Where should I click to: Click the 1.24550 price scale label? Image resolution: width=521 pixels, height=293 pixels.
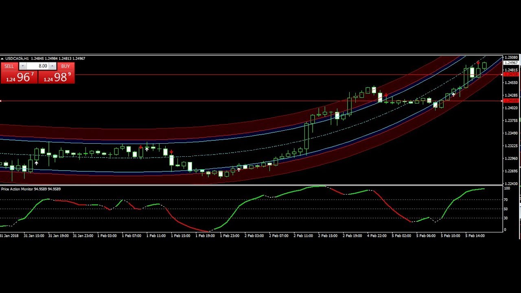coord(511,83)
